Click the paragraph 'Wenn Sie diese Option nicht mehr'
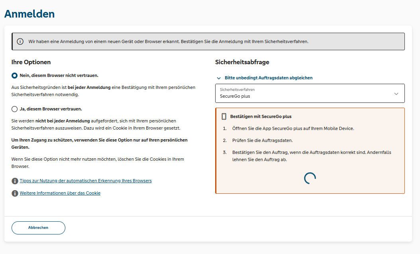 click(98, 163)
